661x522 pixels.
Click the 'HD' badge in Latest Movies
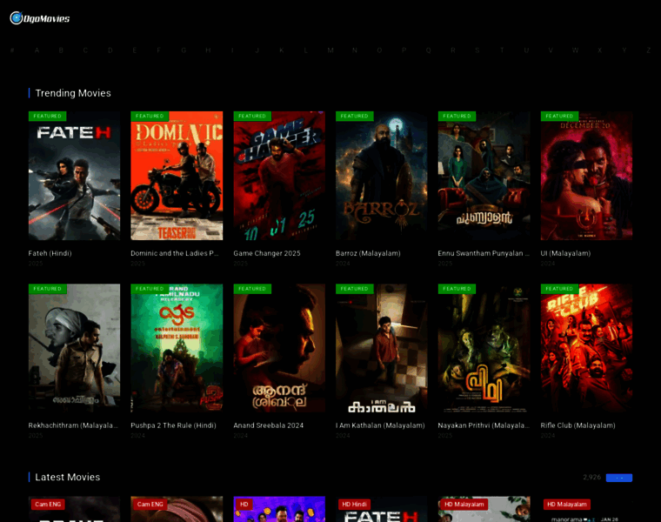tap(244, 505)
